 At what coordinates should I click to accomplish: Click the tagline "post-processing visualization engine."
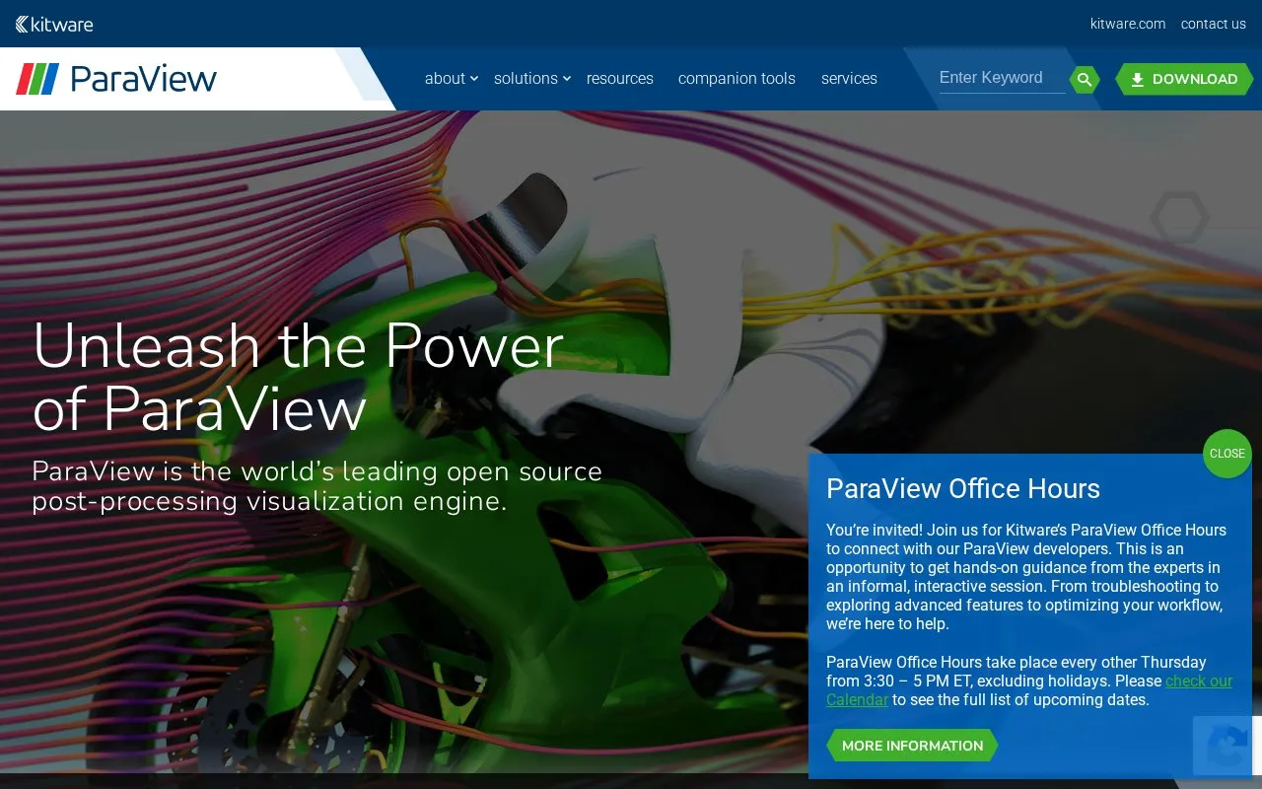coord(269,502)
